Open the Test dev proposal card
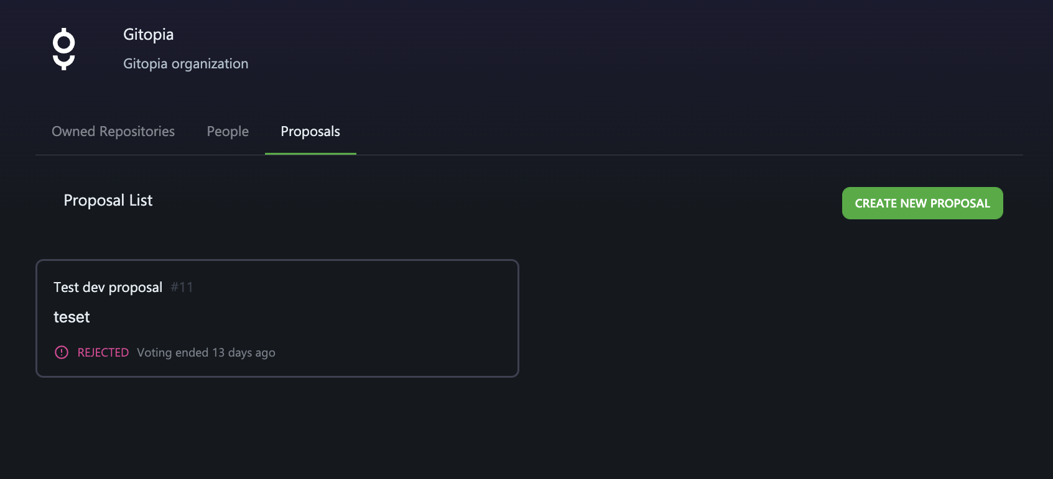 click(x=277, y=318)
